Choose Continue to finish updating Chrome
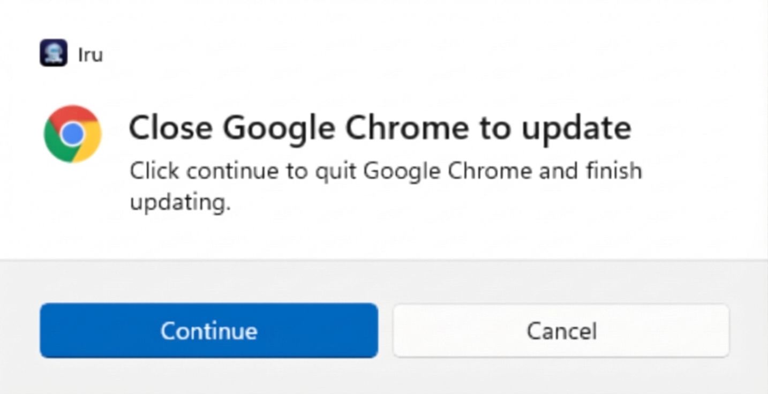The width and height of the screenshot is (768, 394). [x=209, y=330]
